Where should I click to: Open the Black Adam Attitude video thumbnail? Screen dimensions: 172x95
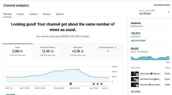pos(135,74)
